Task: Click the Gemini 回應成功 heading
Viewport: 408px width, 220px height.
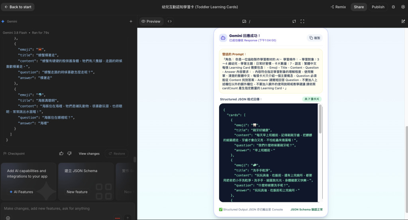Action: pos(244,36)
